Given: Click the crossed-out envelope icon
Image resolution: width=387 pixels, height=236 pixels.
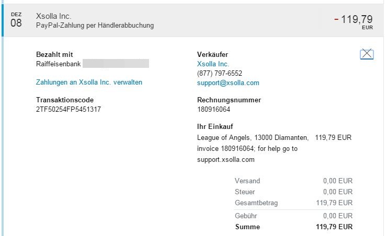Looking at the screenshot, I should click(367, 53).
